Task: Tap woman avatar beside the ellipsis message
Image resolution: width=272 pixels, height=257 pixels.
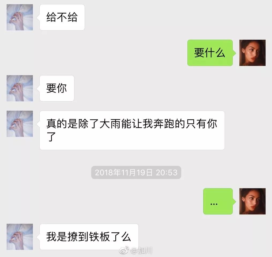Action: tap(252, 201)
